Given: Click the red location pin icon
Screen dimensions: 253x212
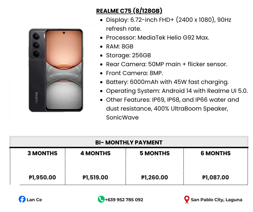Looking at the screenshot, I should tap(187, 200).
